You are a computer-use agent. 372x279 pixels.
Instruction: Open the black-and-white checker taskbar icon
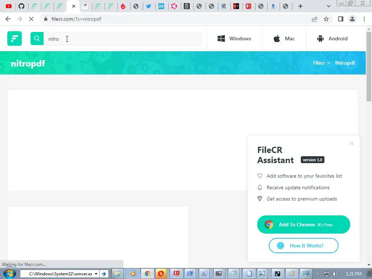tap(277, 274)
